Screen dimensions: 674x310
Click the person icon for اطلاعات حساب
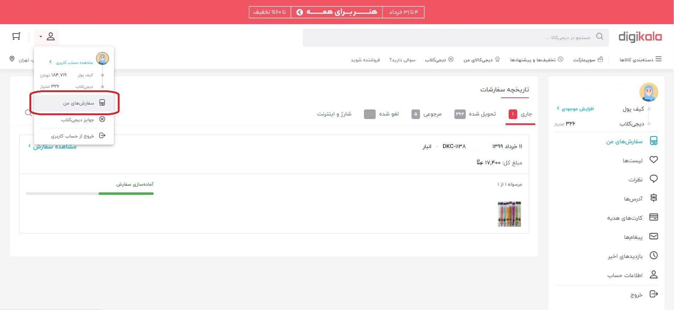[653, 274]
